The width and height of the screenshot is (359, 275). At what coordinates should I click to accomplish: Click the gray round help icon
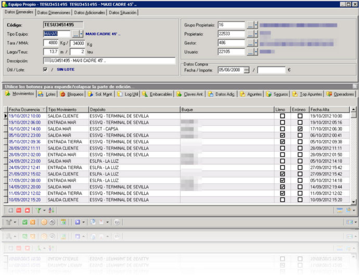click(117, 222)
